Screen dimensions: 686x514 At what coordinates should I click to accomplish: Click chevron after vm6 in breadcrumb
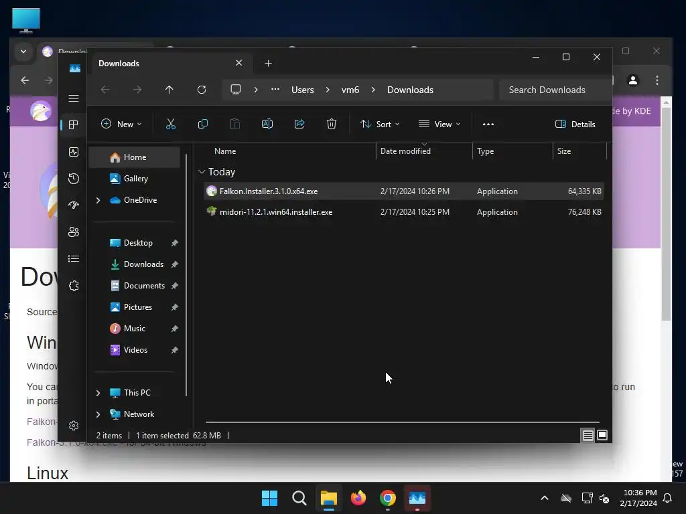tap(373, 90)
